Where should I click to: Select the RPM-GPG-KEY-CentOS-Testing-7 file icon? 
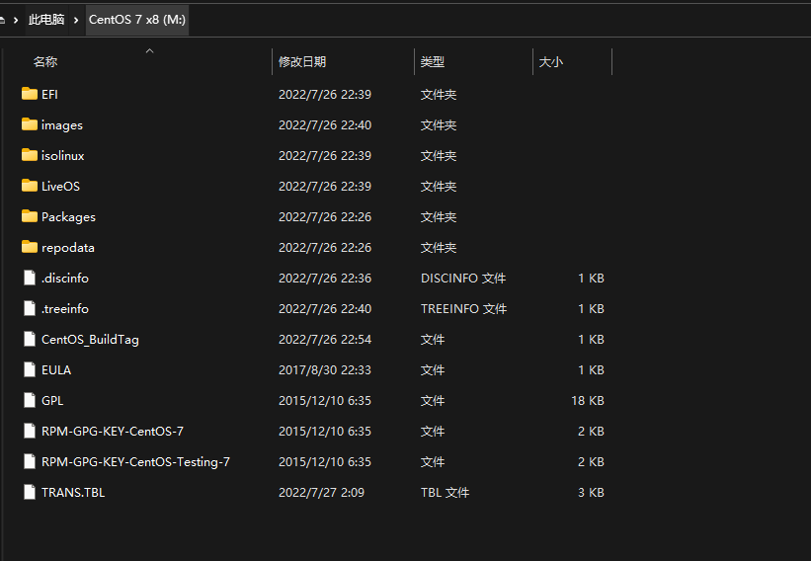[30, 461]
